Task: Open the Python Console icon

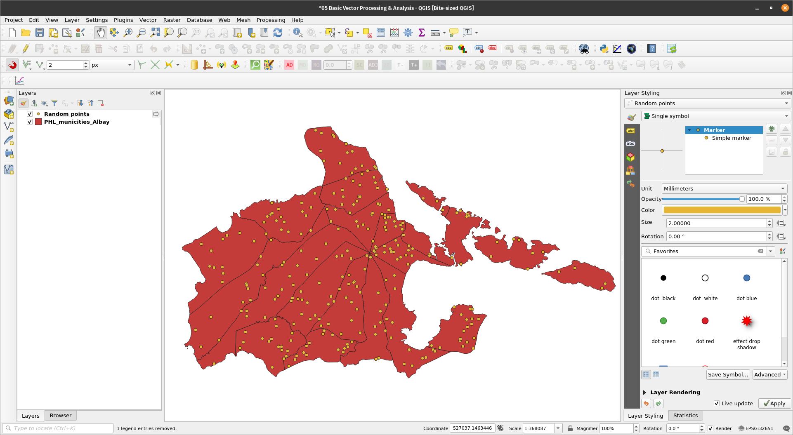Action: [x=604, y=49]
